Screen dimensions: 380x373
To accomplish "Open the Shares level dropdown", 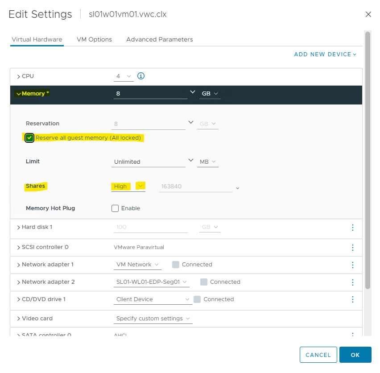I will (129, 186).
